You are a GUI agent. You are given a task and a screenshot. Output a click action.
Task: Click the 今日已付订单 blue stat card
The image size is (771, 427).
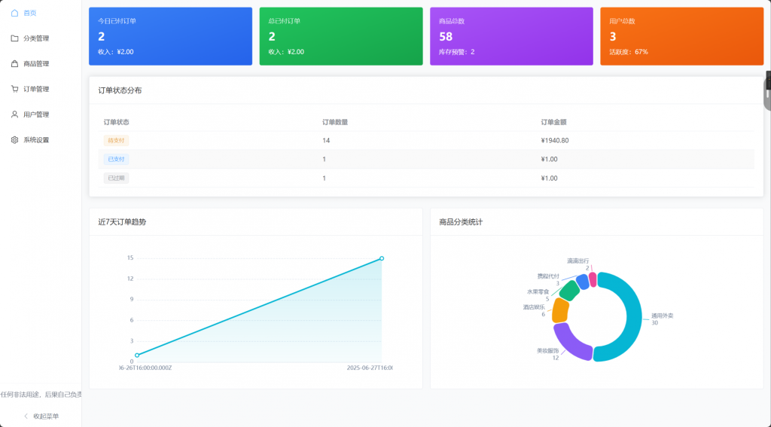coord(170,36)
